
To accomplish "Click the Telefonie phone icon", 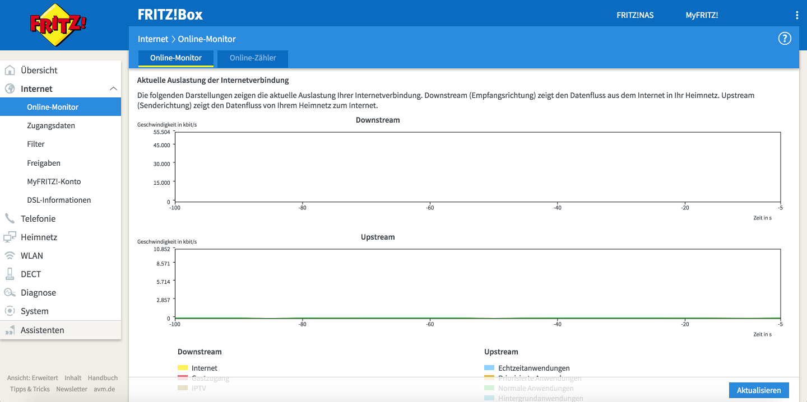I will pos(10,218).
